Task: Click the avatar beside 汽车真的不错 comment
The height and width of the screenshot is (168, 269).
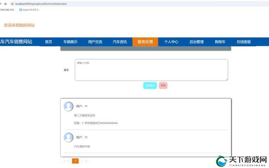Action: click(68, 137)
